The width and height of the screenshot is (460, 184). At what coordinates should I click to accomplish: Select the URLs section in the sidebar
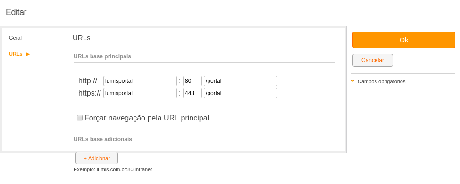[x=16, y=54]
